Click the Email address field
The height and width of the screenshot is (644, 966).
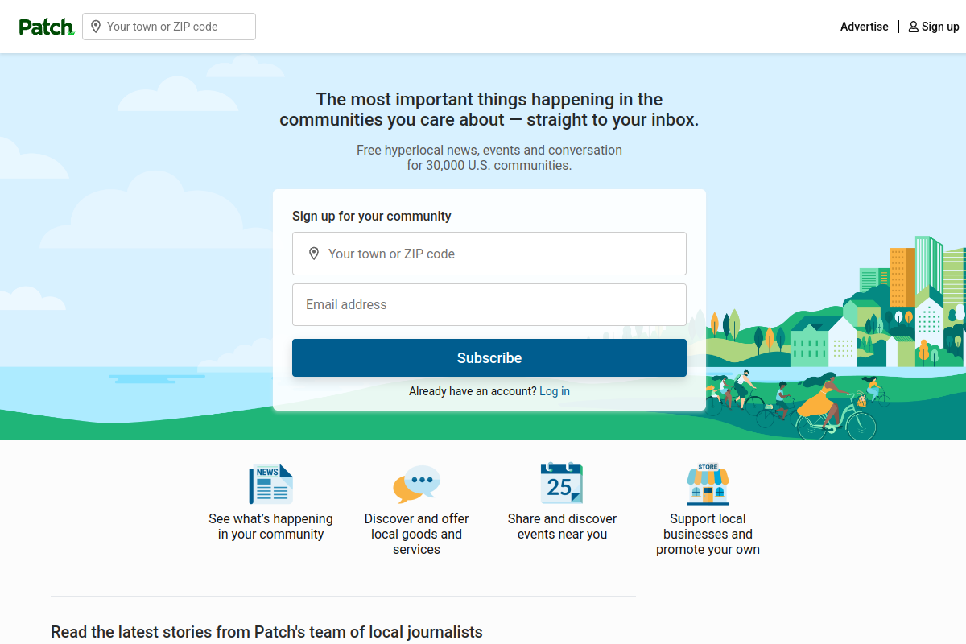pos(489,304)
